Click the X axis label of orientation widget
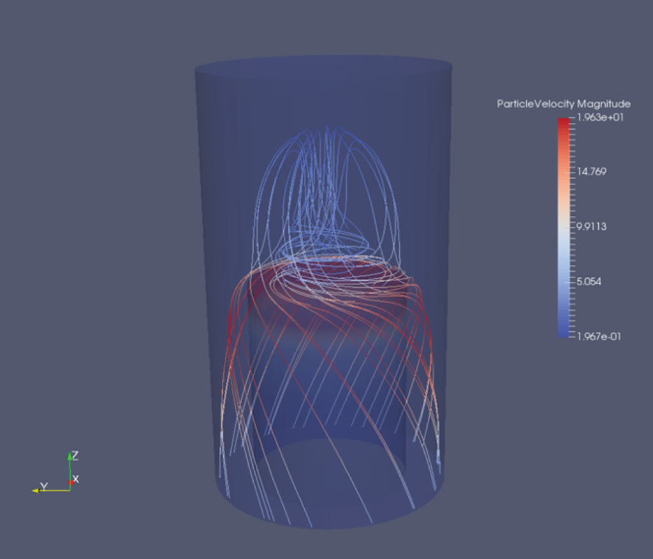653x559 pixels. click(76, 479)
